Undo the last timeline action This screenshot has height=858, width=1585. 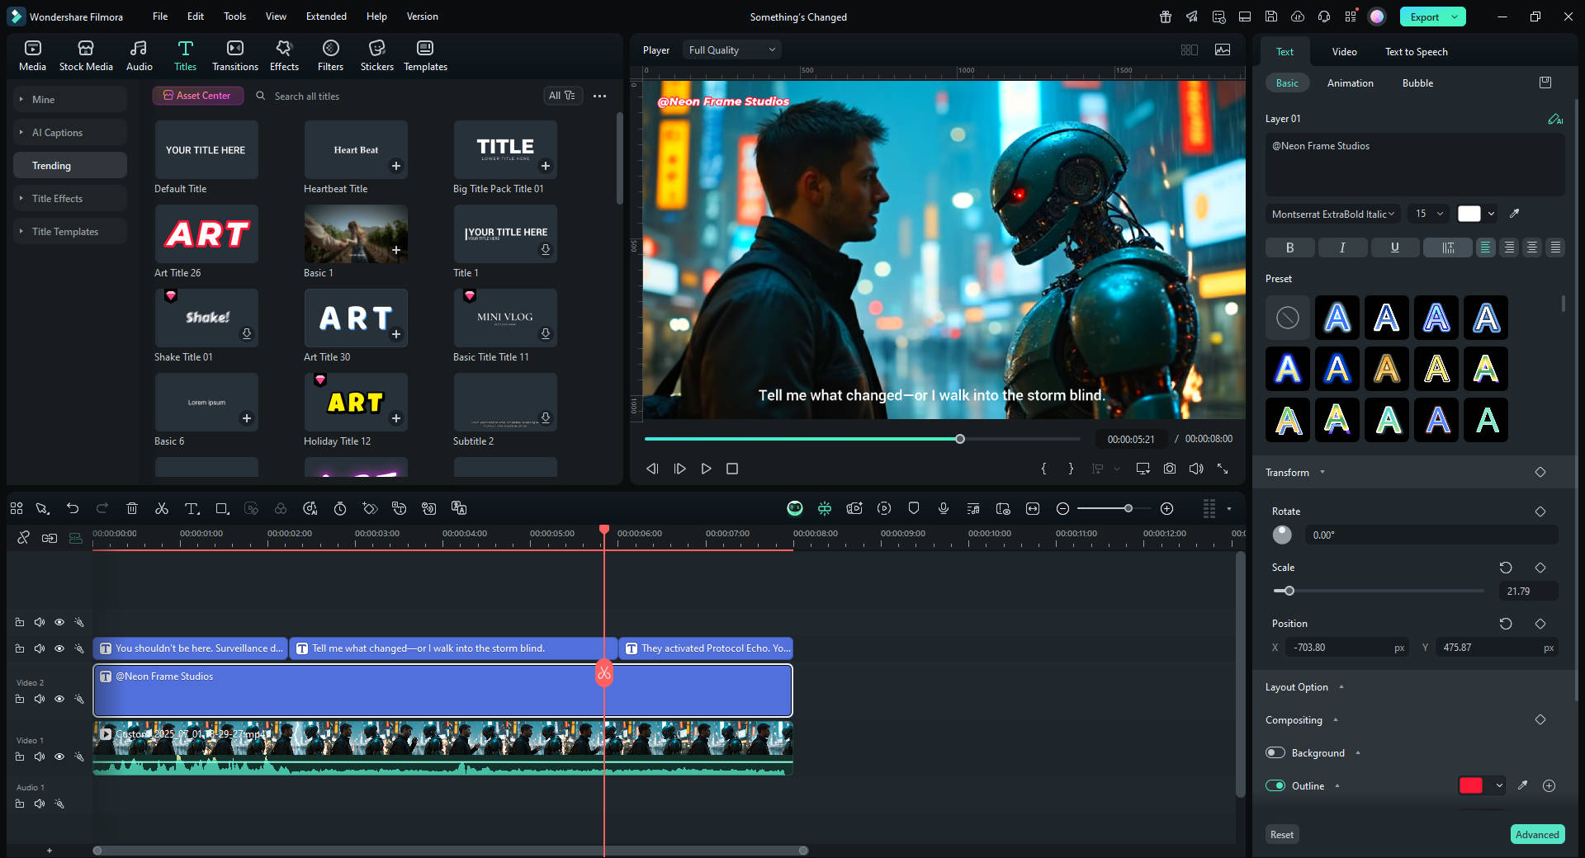click(x=73, y=508)
